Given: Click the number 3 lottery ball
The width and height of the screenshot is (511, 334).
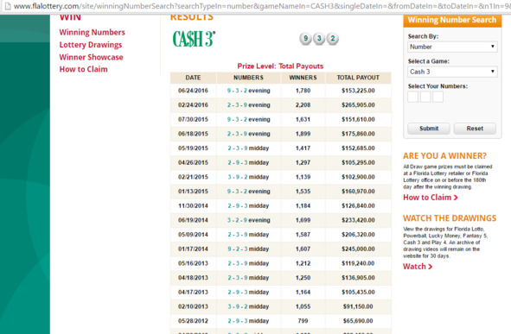Looking at the screenshot, I should tap(319, 39).
